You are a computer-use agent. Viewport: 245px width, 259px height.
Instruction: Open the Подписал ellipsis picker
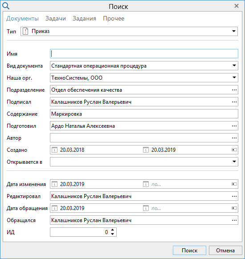tap(234, 102)
